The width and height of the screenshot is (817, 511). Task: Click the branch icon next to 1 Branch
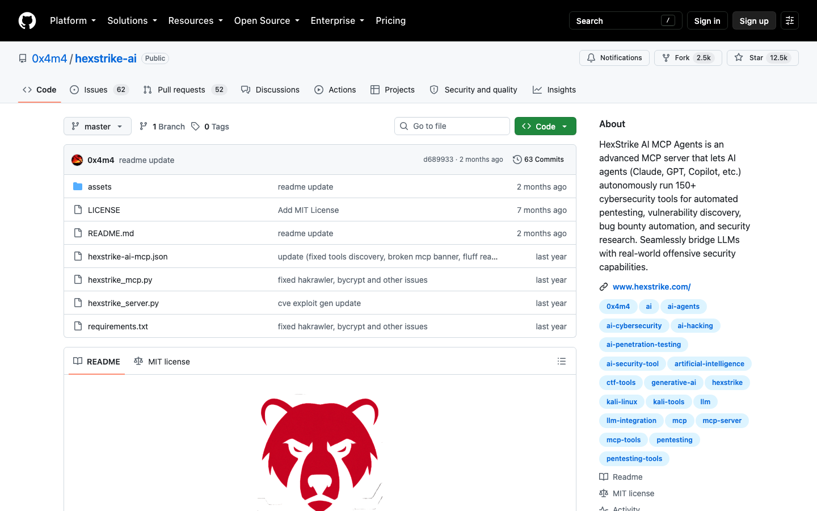pyautogui.click(x=144, y=126)
